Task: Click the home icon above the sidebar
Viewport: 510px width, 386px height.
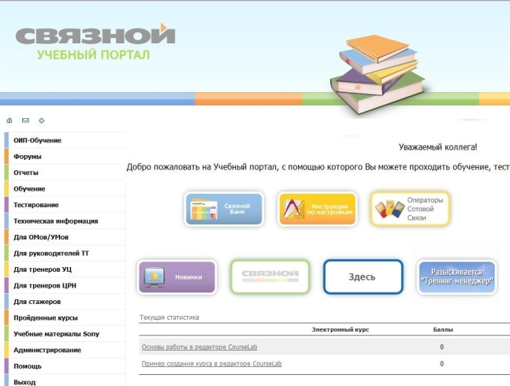Action: pos(9,121)
